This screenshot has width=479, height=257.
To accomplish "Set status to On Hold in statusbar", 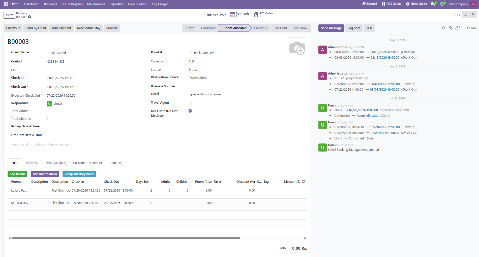I will pyautogui.click(x=281, y=28).
